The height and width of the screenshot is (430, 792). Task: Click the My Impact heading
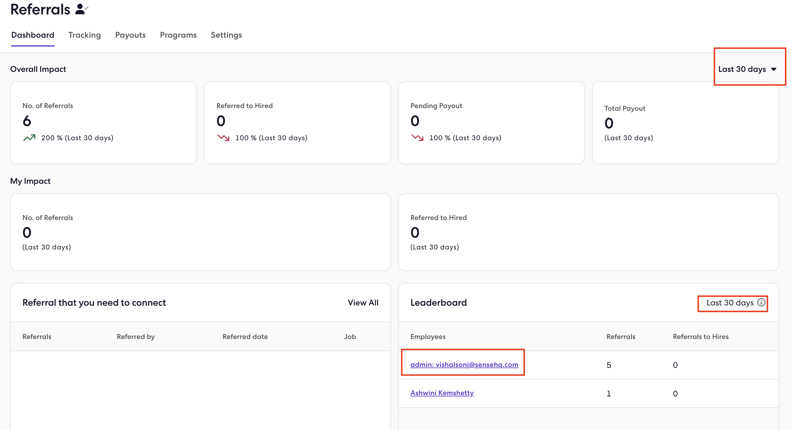(30, 181)
